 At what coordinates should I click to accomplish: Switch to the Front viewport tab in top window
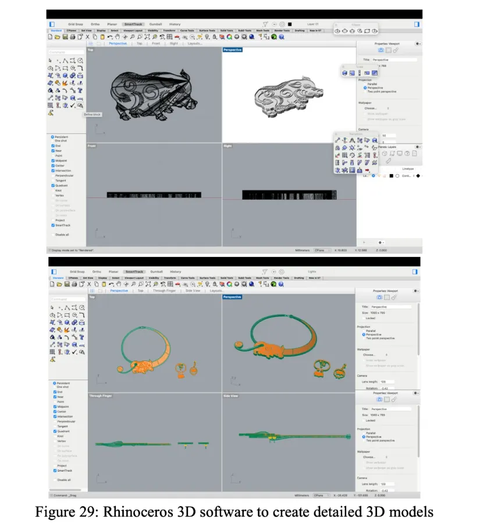click(x=156, y=43)
